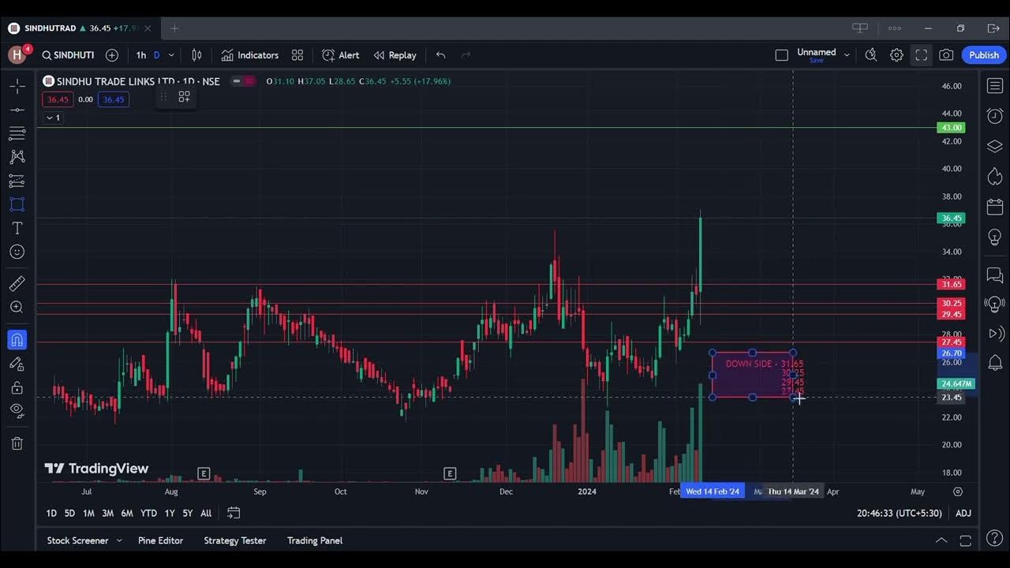The height and width of the screenshot is (568, 1010).
Task: Click the 43.00 green price label
Action: click(951, 128)
